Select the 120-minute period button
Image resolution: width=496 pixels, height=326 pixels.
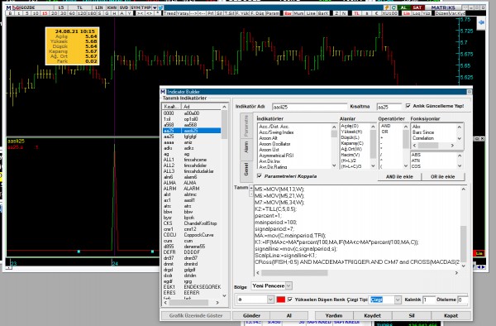[x=82, y=13]
